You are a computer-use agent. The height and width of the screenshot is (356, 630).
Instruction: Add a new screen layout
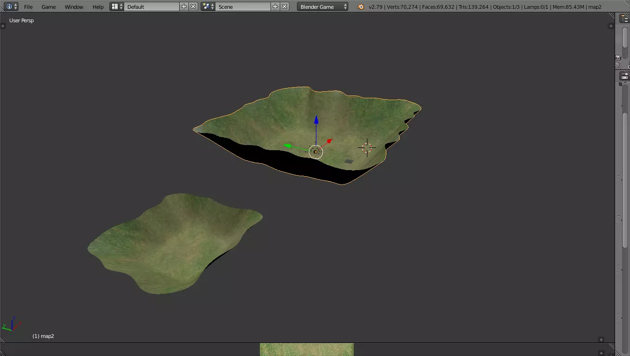pos(184,6)
